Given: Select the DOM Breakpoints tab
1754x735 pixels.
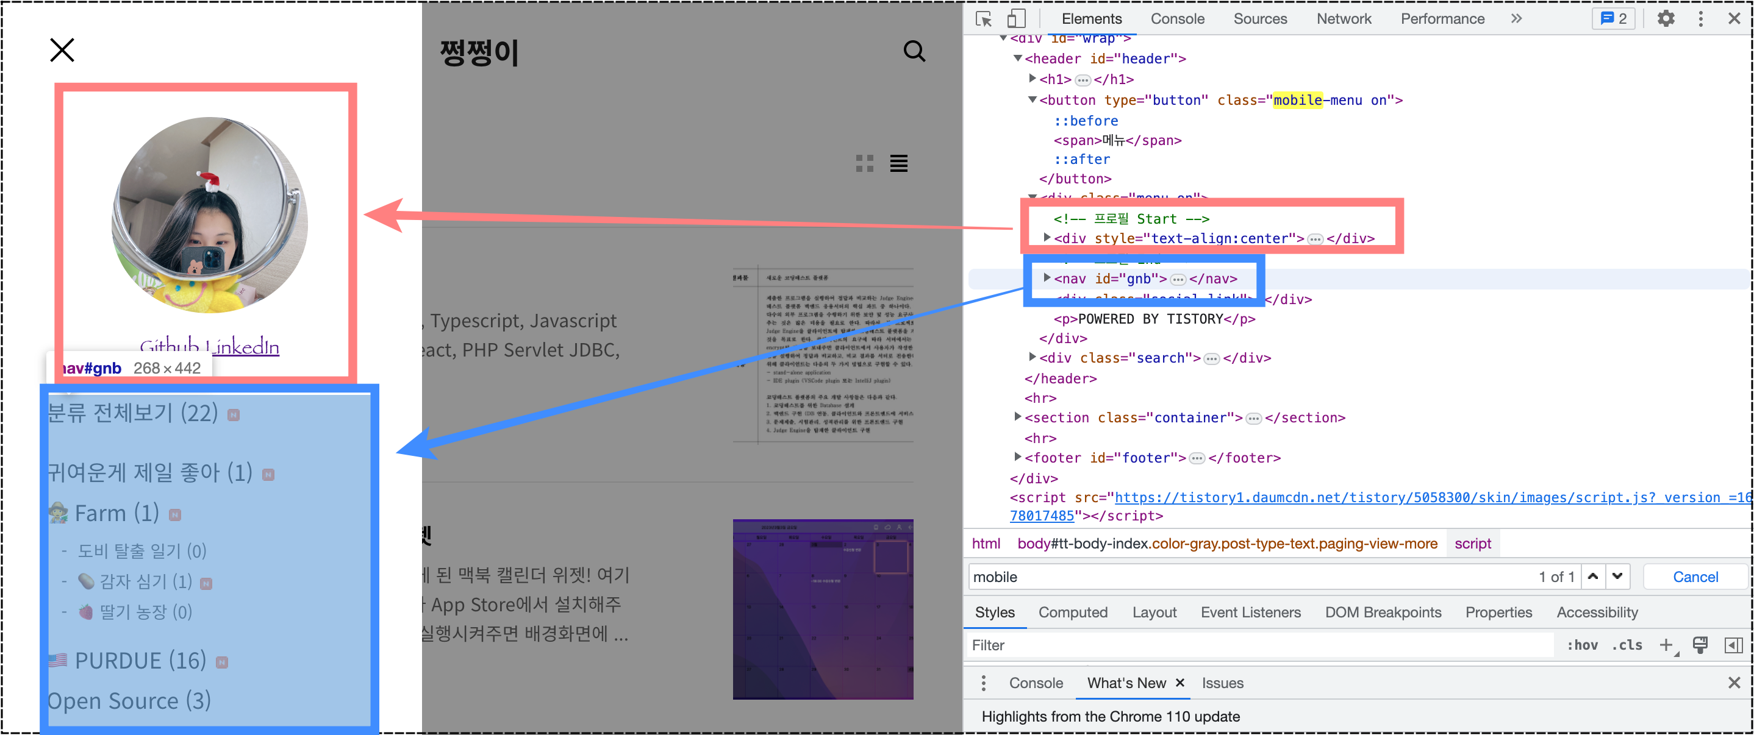Looking at the screenshot, I should [x=1382, y=612].
